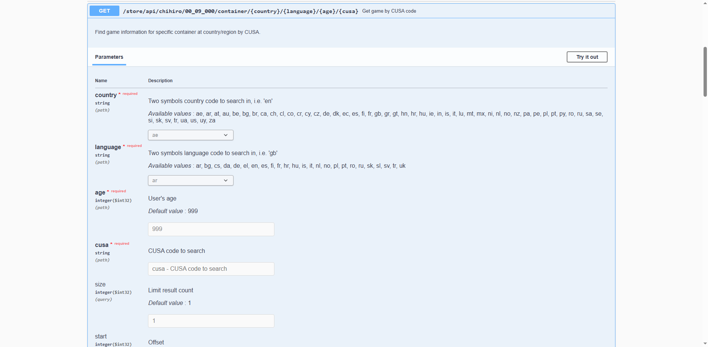708x347 pixels.
Task: Click the Try it out button
Action: click(x=587, y=57)
